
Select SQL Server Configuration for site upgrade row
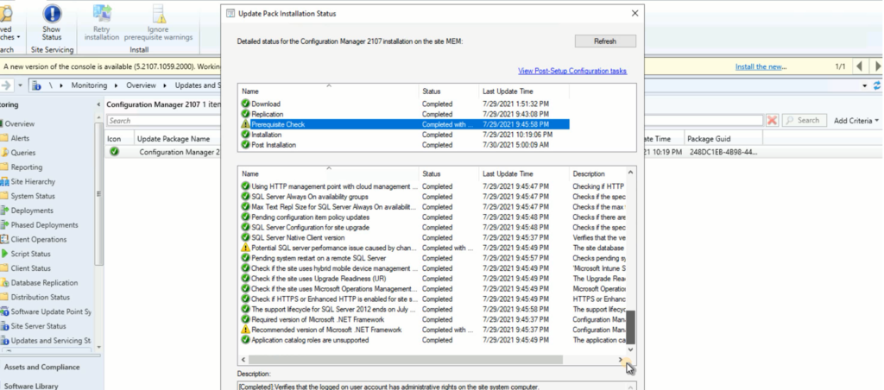[433, 227]
